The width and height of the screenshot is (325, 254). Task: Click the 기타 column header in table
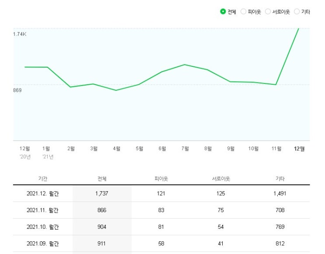[x=280, y=178]
